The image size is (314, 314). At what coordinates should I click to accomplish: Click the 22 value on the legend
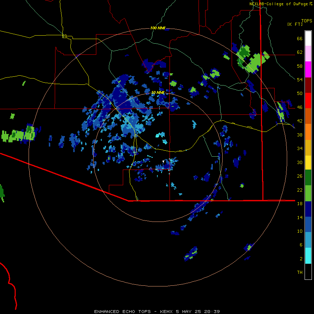[300, 190]
